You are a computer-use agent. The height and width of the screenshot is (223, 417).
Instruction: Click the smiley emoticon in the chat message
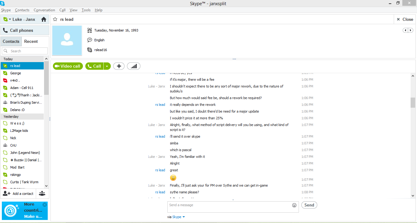click(173, 178)
